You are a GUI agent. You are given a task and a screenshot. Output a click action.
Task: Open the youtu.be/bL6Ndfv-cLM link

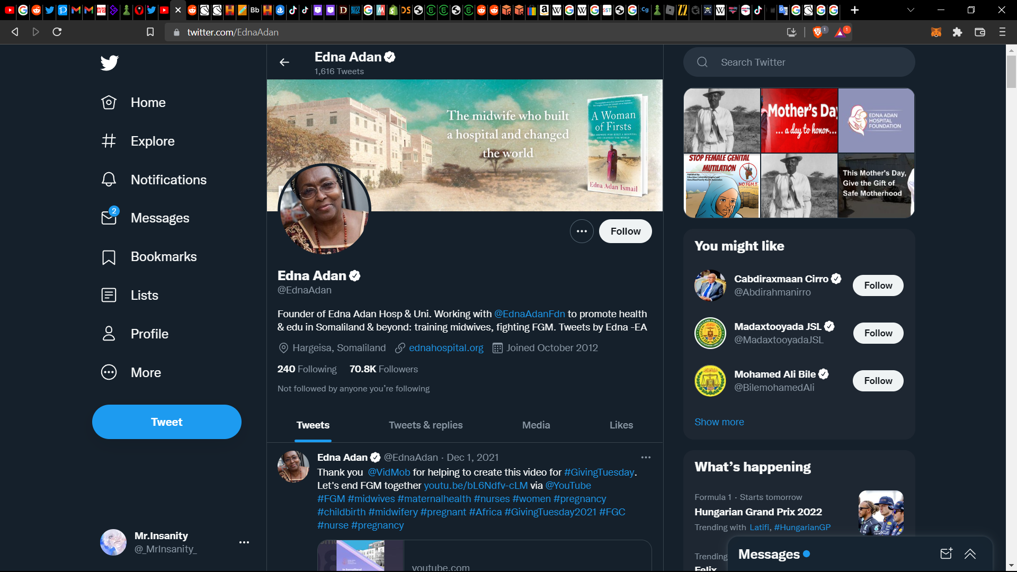(476, 485)
